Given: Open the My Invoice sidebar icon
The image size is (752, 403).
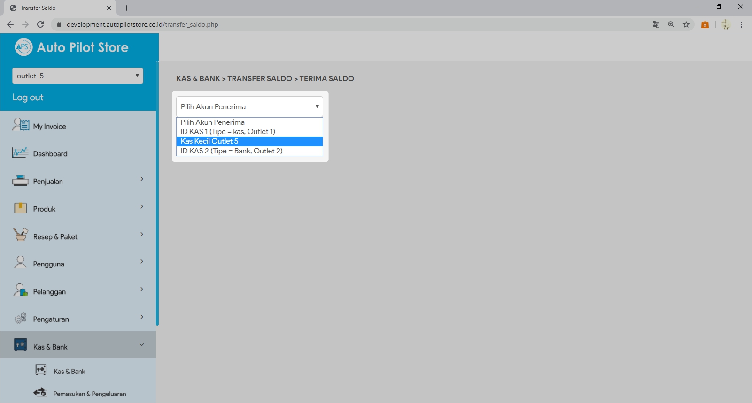Looking at the screenshot, I should click(x=21, y=125).
